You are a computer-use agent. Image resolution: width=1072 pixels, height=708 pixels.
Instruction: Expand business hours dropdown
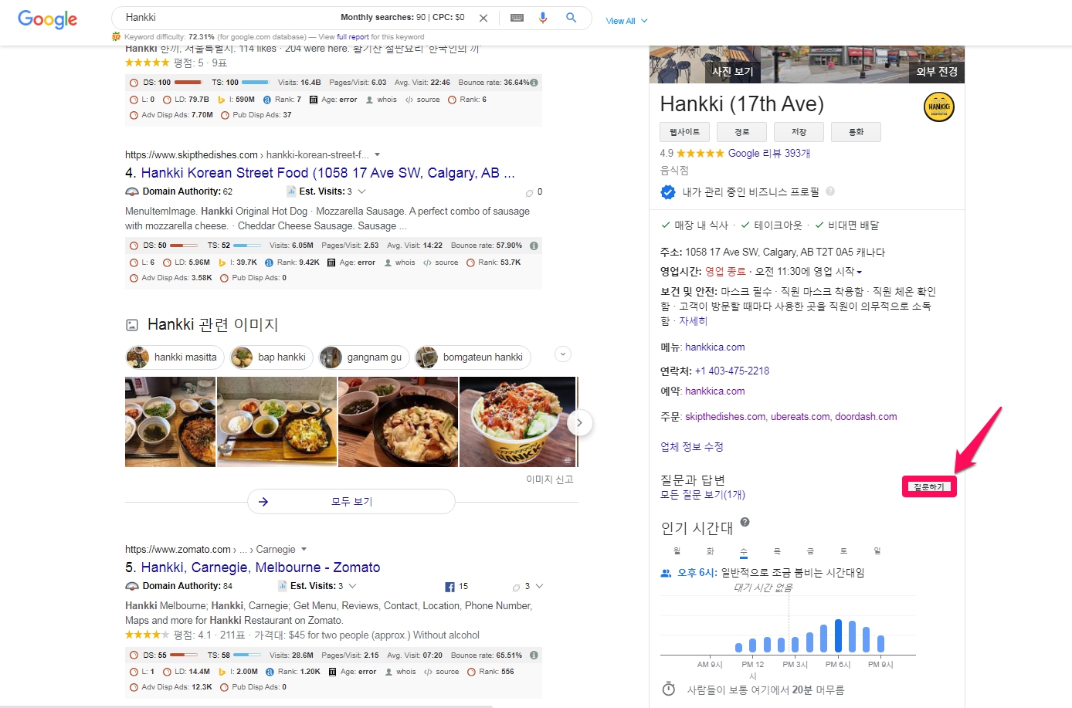[859, 272]
